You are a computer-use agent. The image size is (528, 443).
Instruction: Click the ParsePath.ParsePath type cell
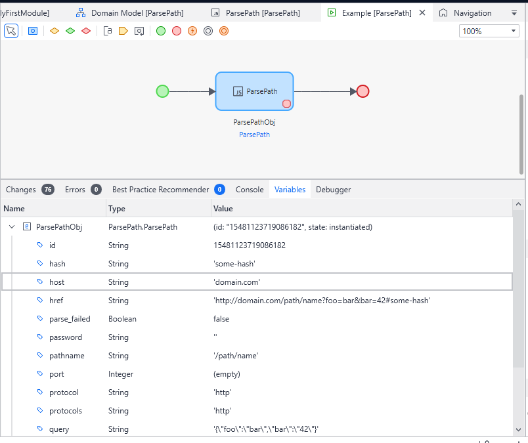143,227
